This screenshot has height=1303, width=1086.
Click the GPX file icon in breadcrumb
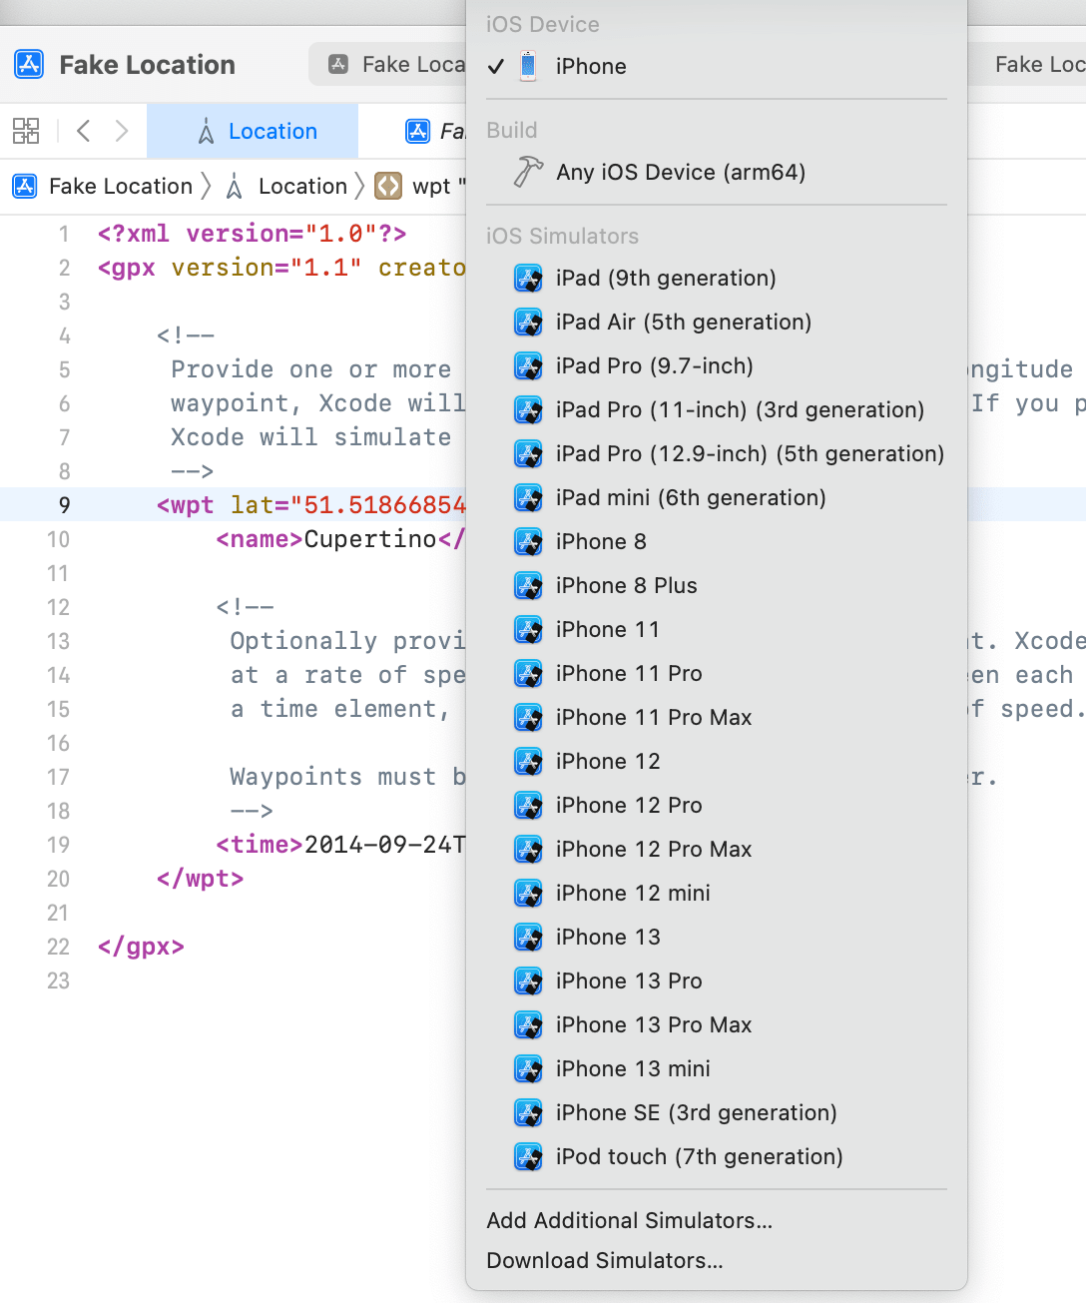235,186
